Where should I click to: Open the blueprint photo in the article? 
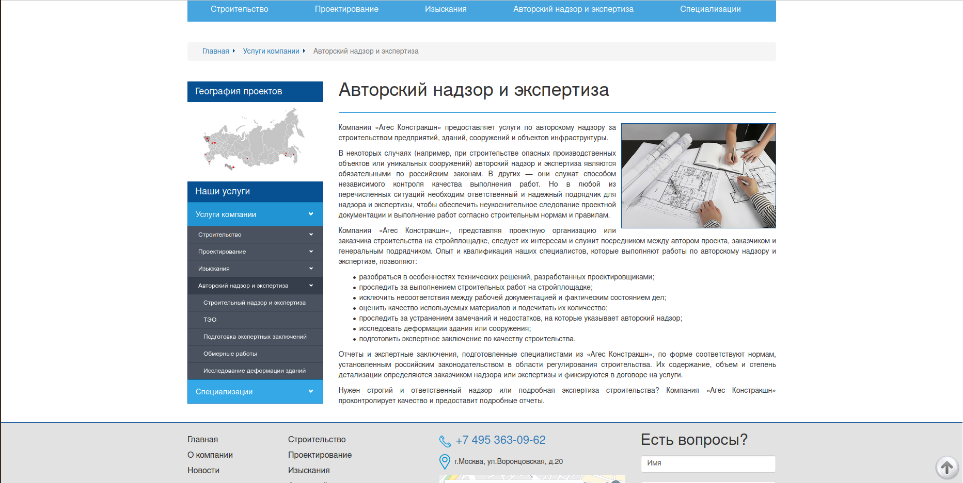(x=698, y=176)
